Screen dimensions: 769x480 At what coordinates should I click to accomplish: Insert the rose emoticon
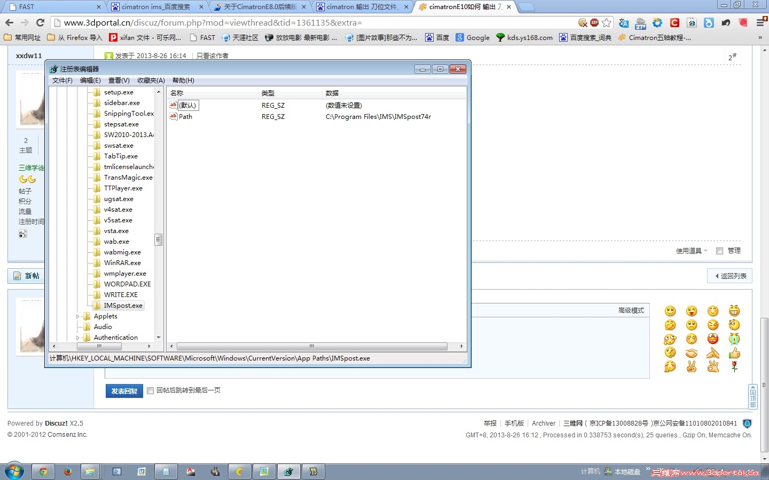[x=734, y=366]
